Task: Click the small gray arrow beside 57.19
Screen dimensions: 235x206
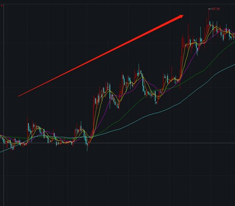Action: click(210, 9)
